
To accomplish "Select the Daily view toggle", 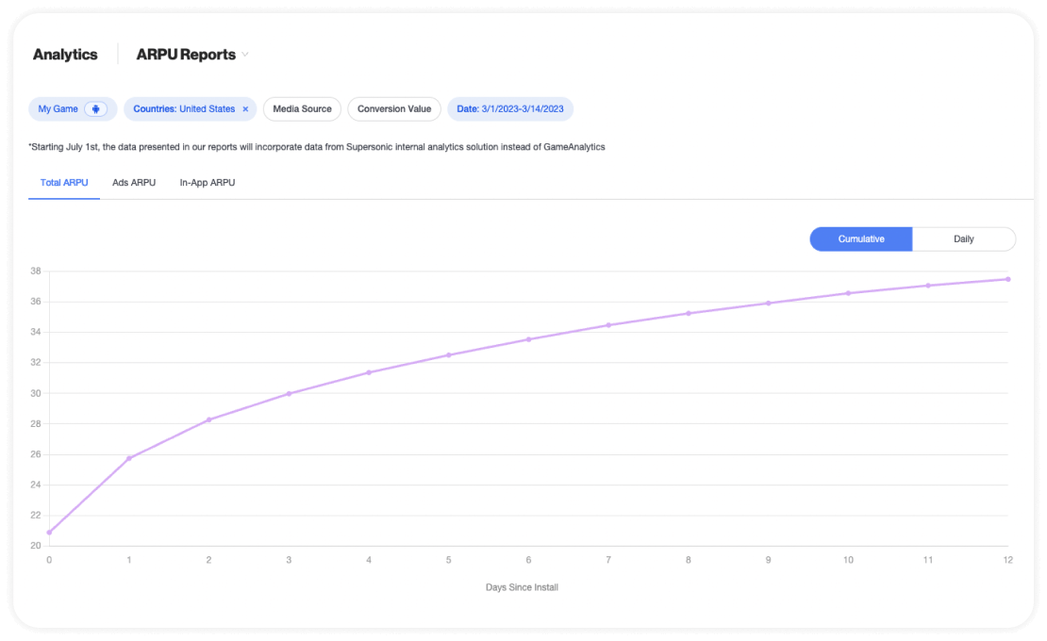I will click(x=963, y=239).
